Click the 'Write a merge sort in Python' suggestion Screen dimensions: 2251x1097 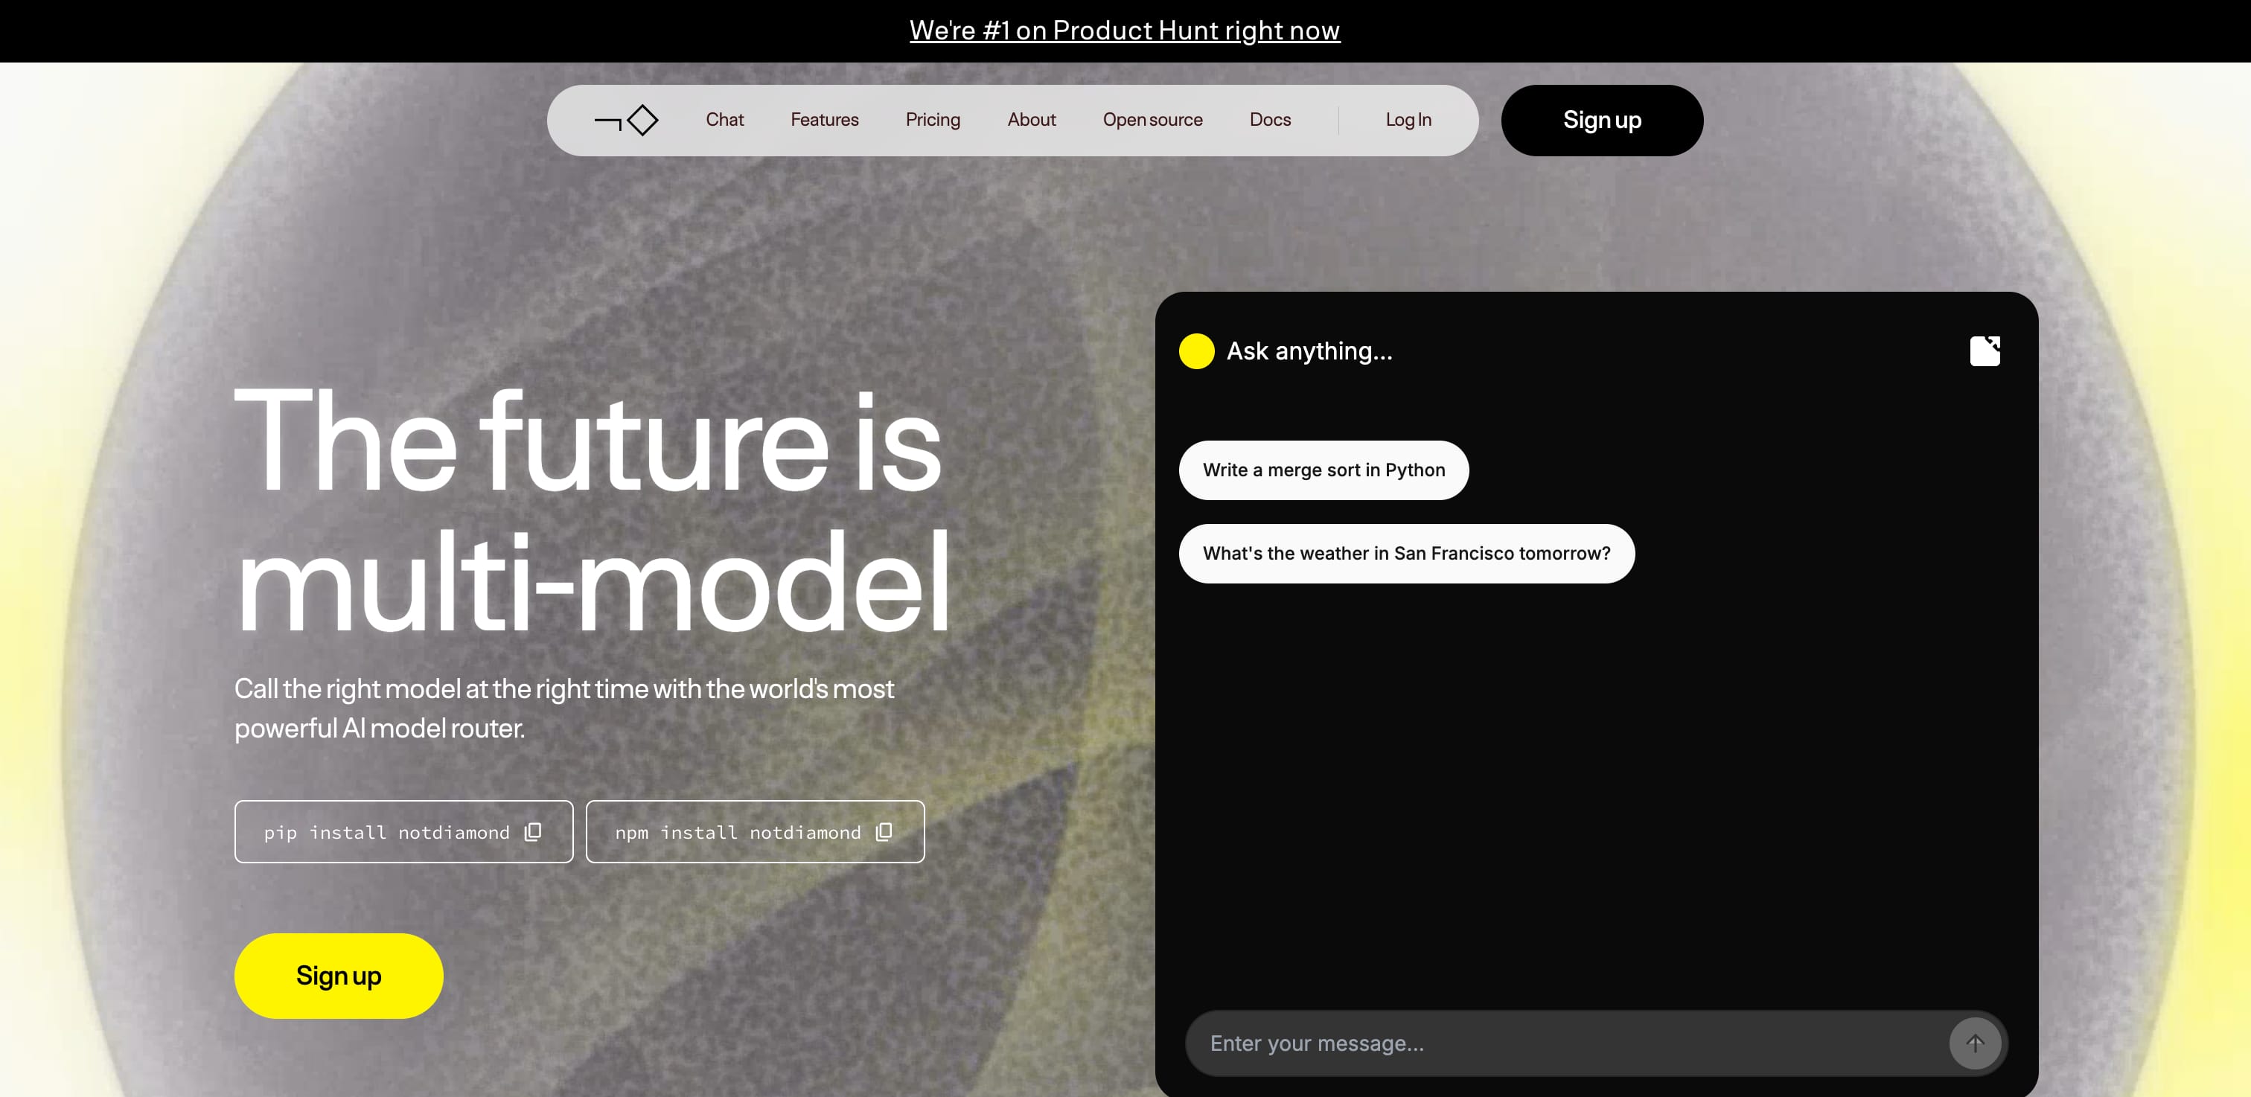[x=1324, y=470]
